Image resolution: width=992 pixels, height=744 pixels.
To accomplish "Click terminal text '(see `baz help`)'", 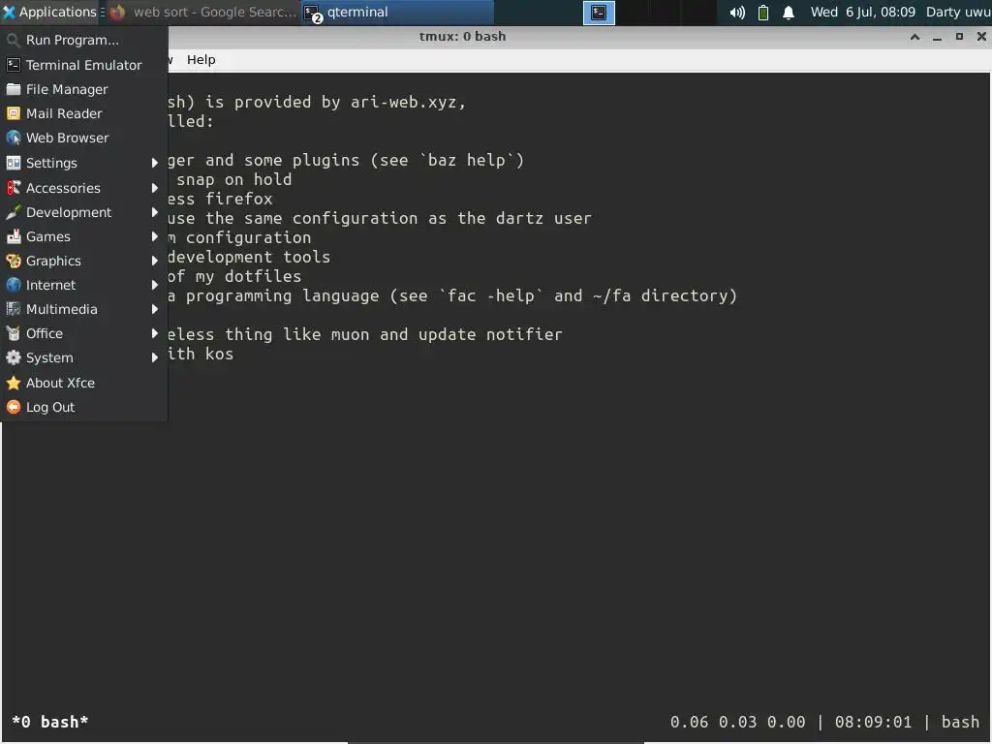I will pyautogui.click(x=448, y=160).
